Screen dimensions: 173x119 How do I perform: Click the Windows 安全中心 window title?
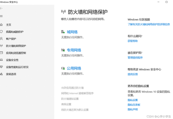[9, 2]
